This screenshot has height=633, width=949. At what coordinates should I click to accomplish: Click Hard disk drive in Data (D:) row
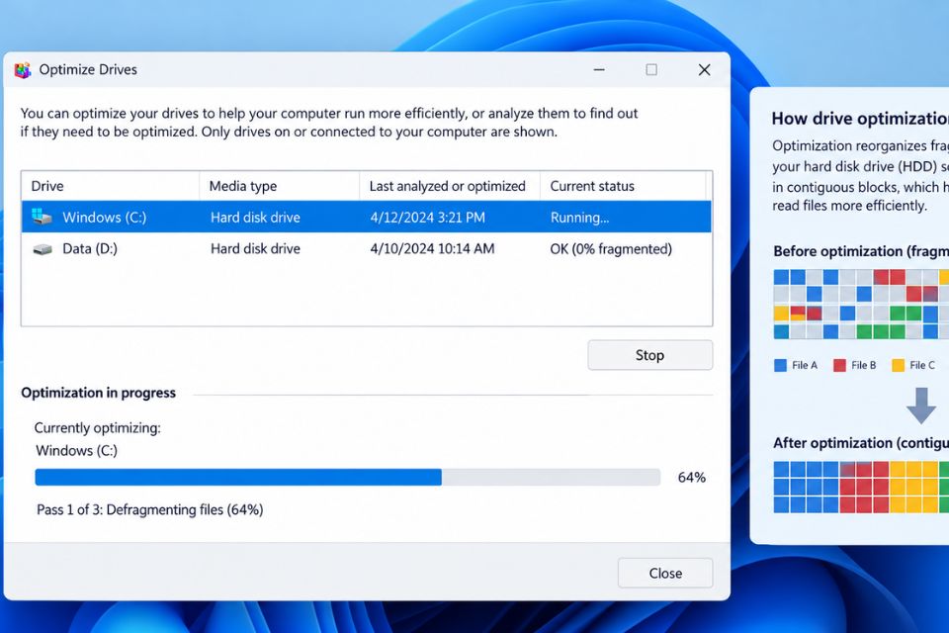[x=255, y=249]
